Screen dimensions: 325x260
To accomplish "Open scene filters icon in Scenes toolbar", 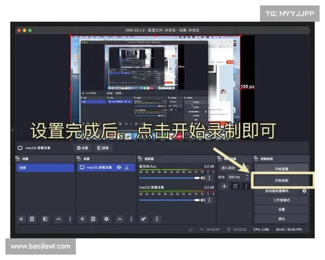I will (x=45, y=219).
